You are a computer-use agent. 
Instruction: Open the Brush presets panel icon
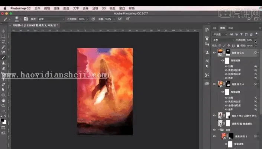(207, 38)
